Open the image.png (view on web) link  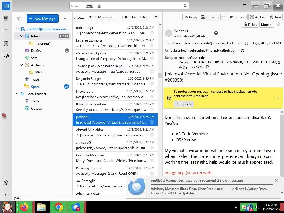[189, 173]
